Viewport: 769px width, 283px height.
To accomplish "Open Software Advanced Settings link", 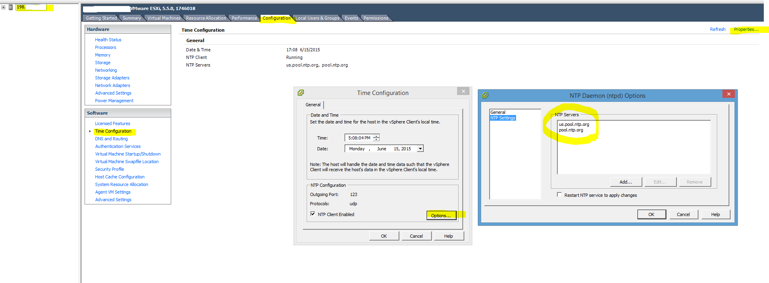I will (x=113, y=200).
